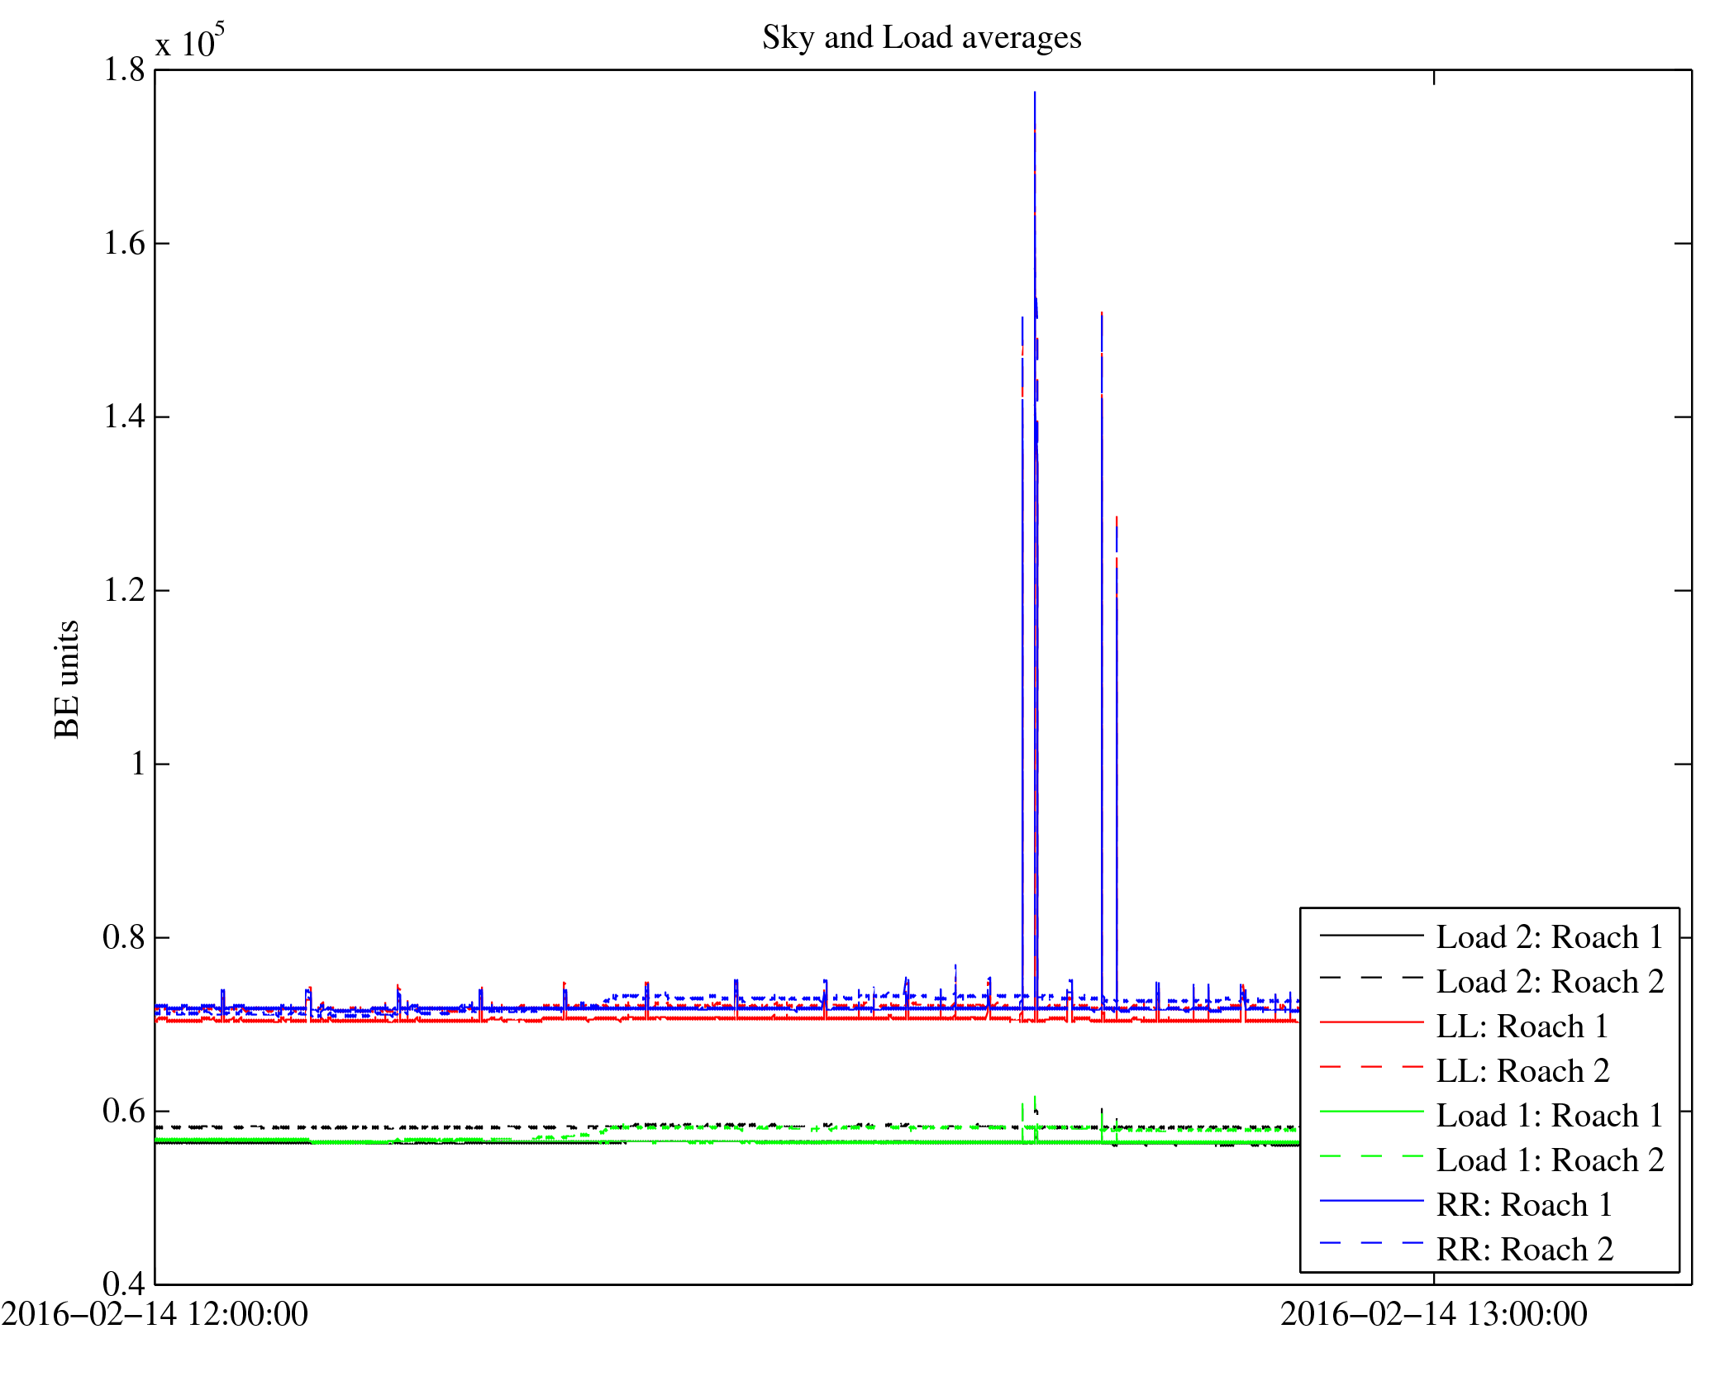Click the 'Sky and Load averages' title

pos(921,38)
